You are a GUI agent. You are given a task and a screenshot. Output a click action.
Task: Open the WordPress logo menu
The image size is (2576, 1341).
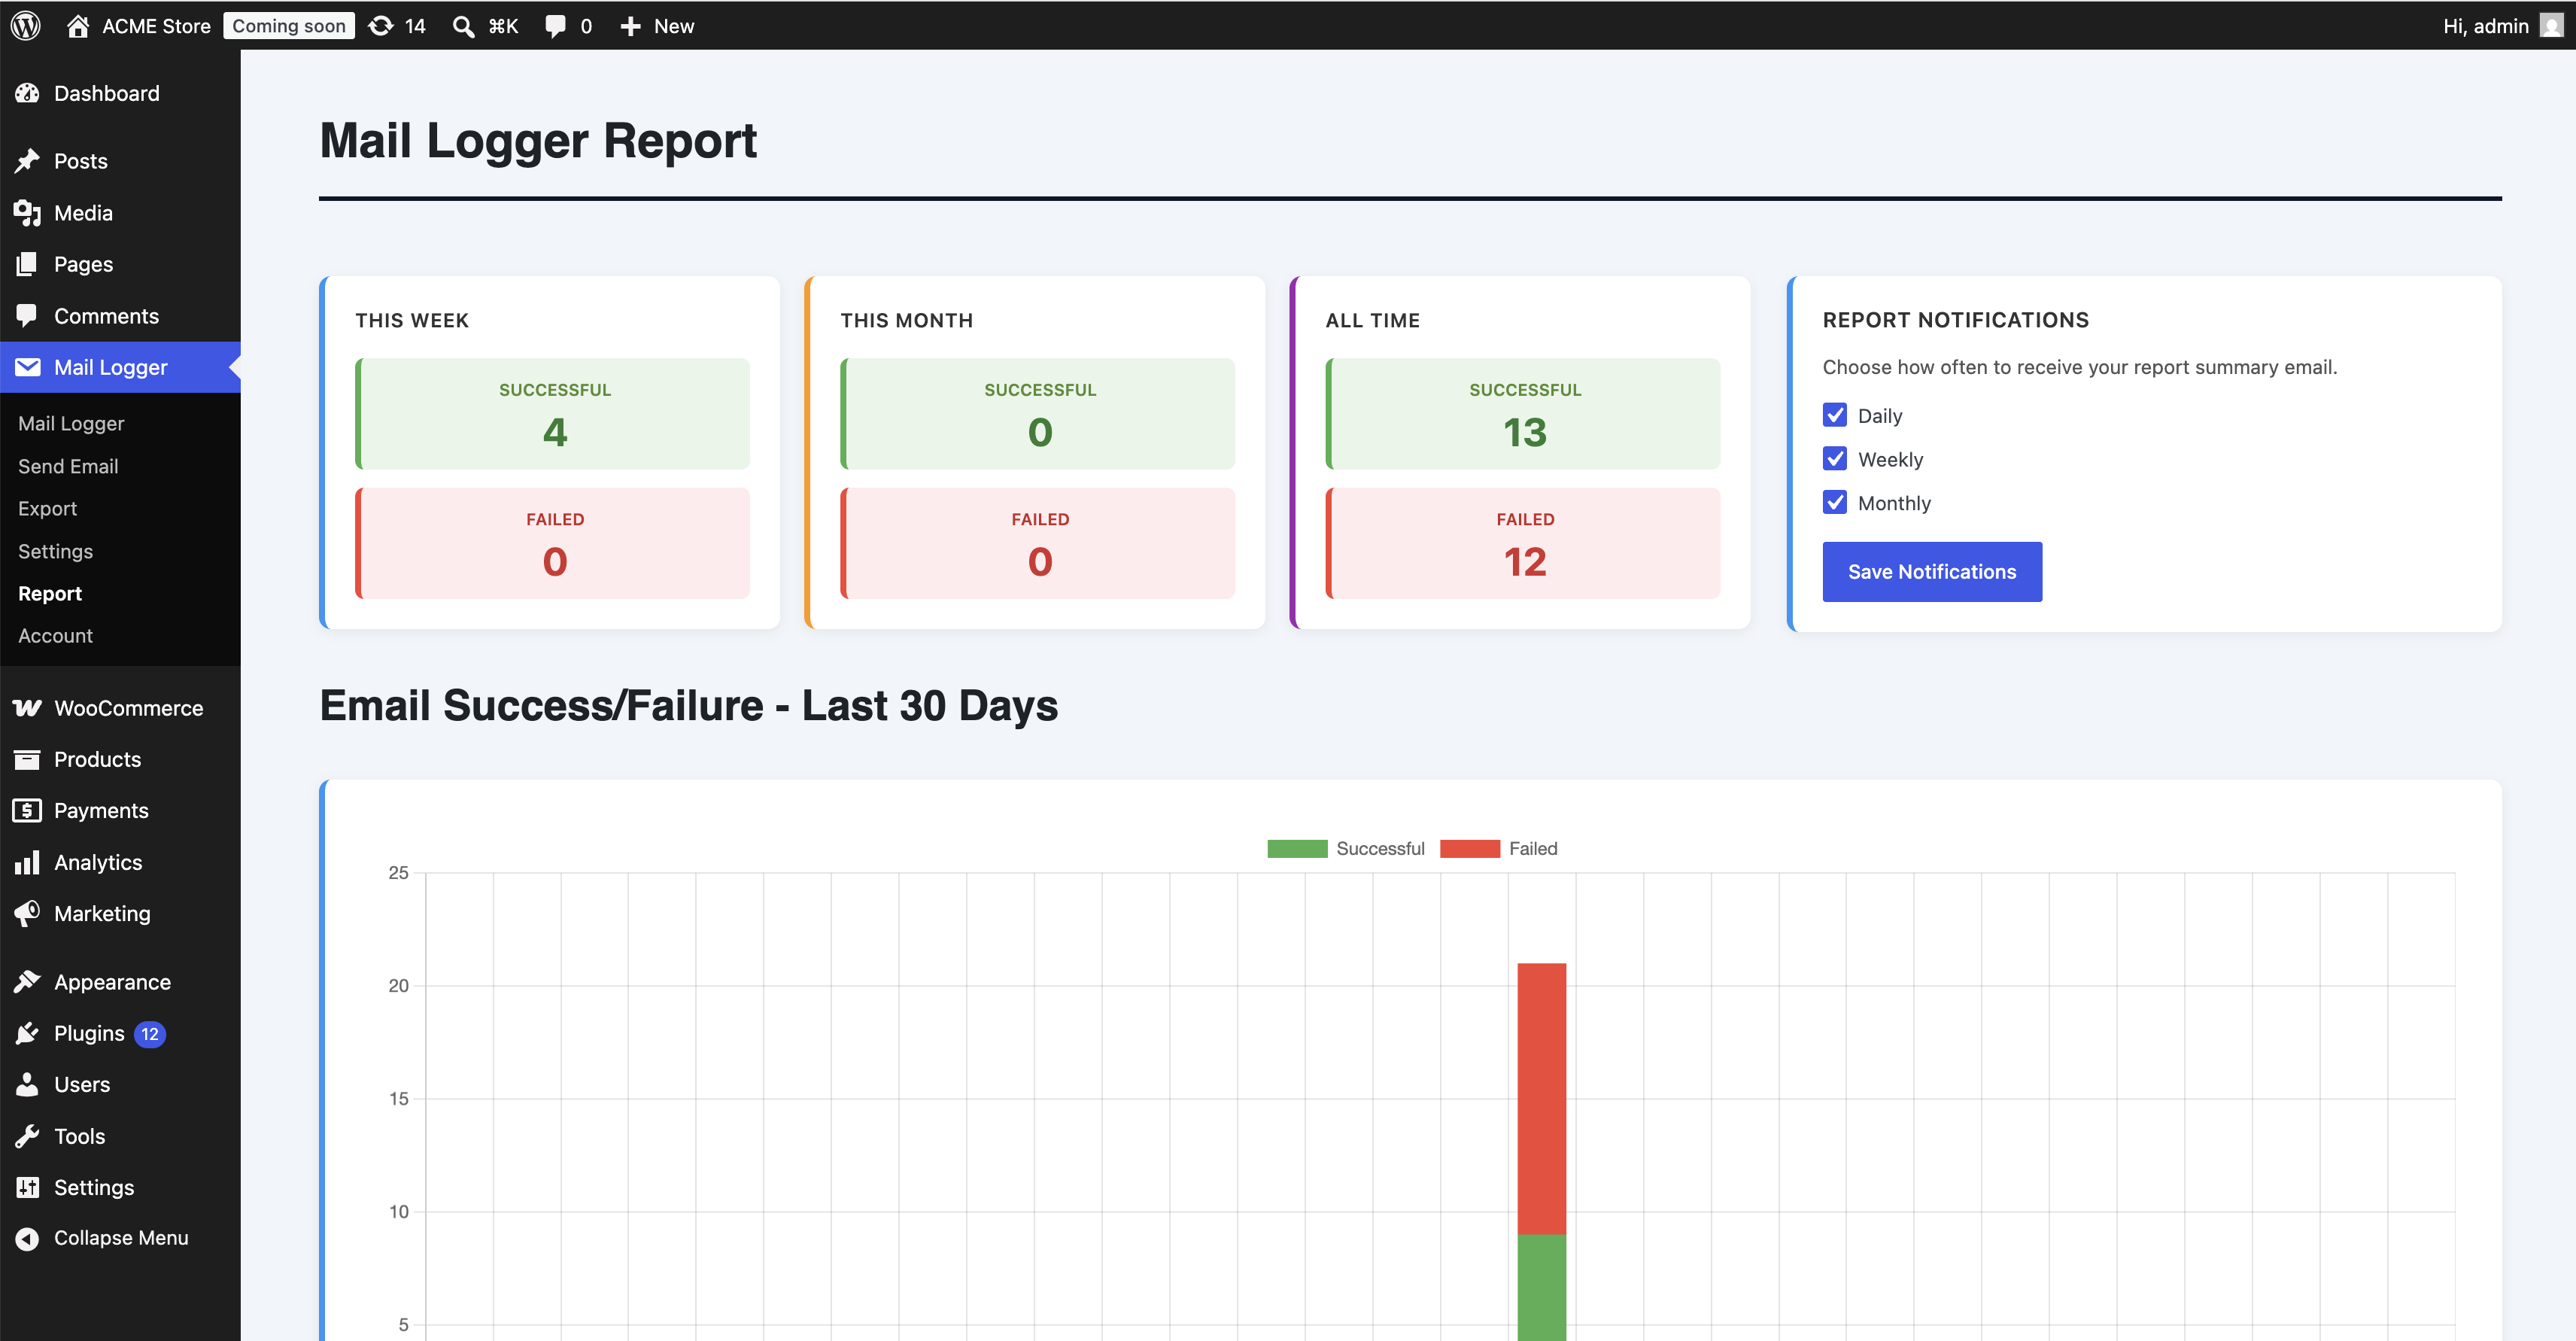pos(26,26)
